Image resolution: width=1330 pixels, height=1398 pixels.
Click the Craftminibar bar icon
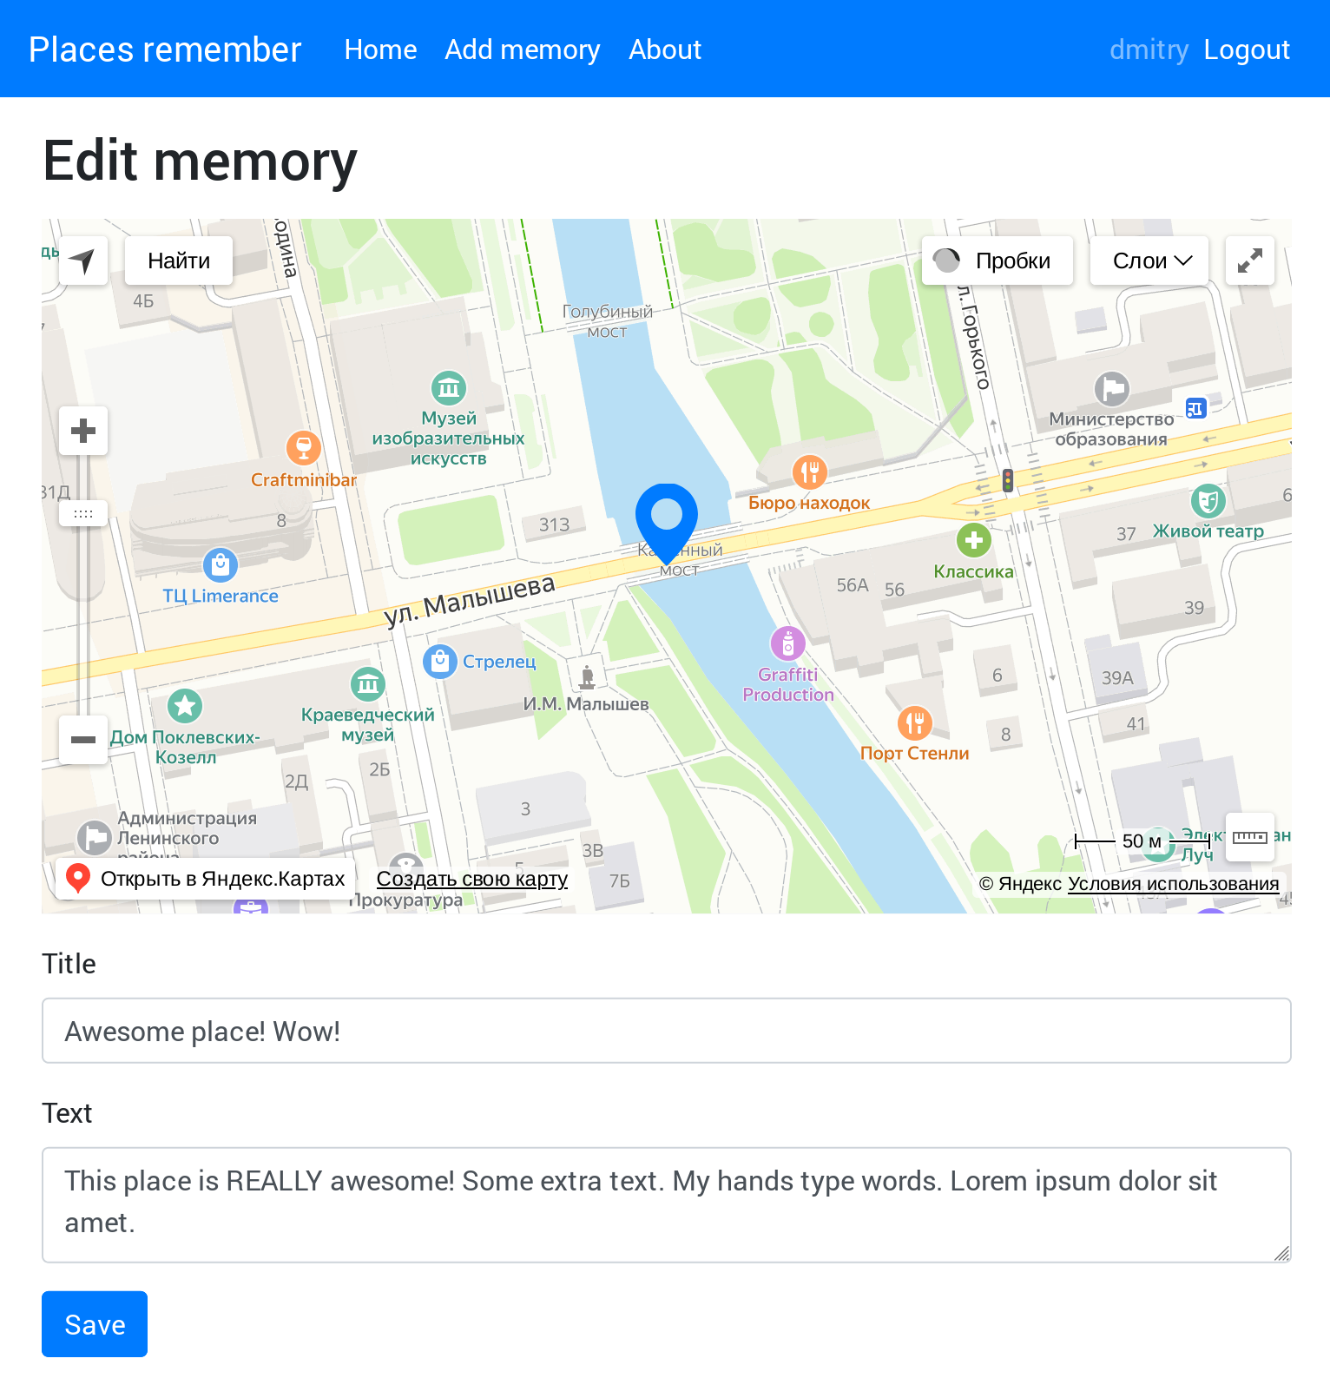304,448
